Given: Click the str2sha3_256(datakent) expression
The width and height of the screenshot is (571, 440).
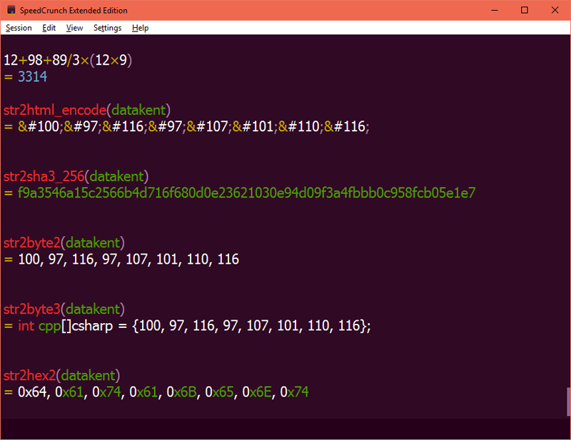Looking at the screenshot, I should 76,177.
